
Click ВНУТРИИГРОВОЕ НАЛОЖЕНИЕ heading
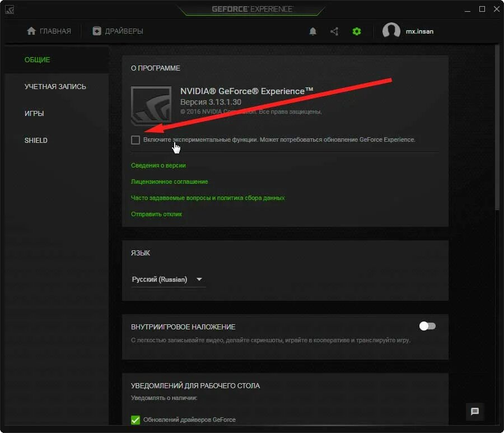coord(183,327)
